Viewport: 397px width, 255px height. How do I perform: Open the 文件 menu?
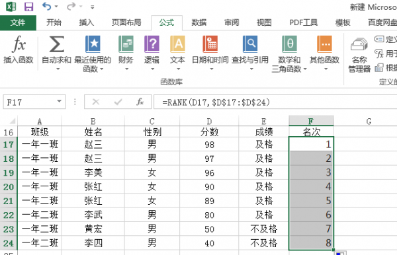tap(18, 22)
